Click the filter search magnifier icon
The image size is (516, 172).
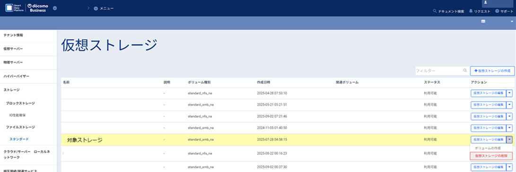tap(464, 70)
